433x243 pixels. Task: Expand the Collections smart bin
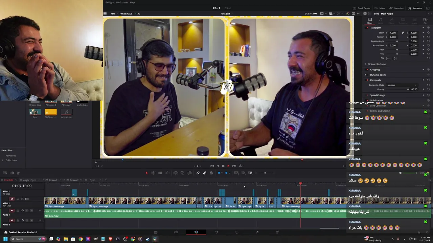pyautogui.click(x=3, y=160)
